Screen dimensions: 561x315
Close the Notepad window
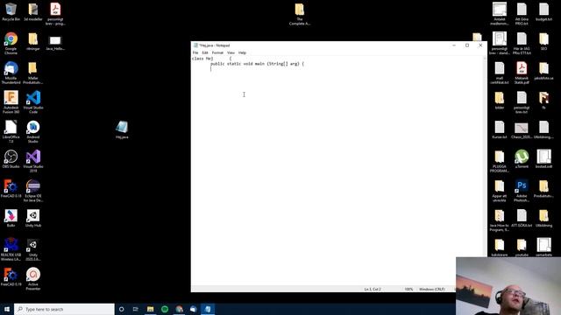[480, 45]
